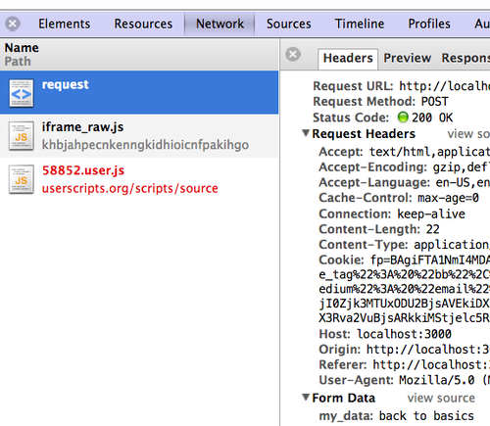Viewport: 490px width, 426px height.
Task: Open the Profiles tab
Action: point(429,24)
